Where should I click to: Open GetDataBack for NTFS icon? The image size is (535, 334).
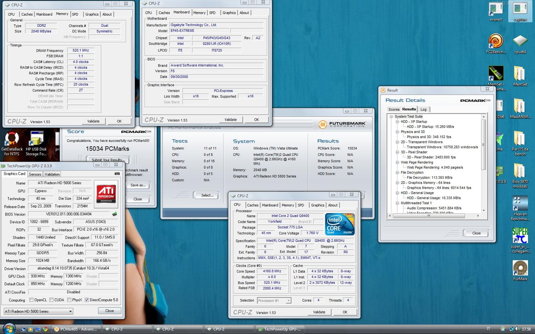[12, 144]
